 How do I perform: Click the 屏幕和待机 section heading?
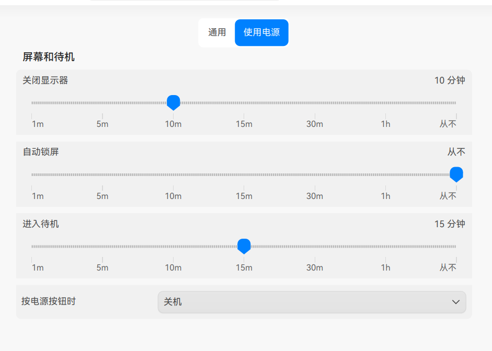49,57
